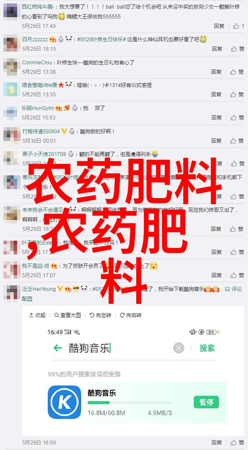Reply to 乐眠HunGyIm's comment
Viewport: 248px width, 450px height.
217,117
